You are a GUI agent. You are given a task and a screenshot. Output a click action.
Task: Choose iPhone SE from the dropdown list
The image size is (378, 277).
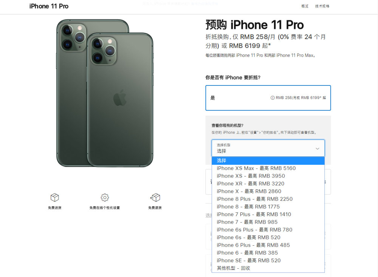pos(268,261)
